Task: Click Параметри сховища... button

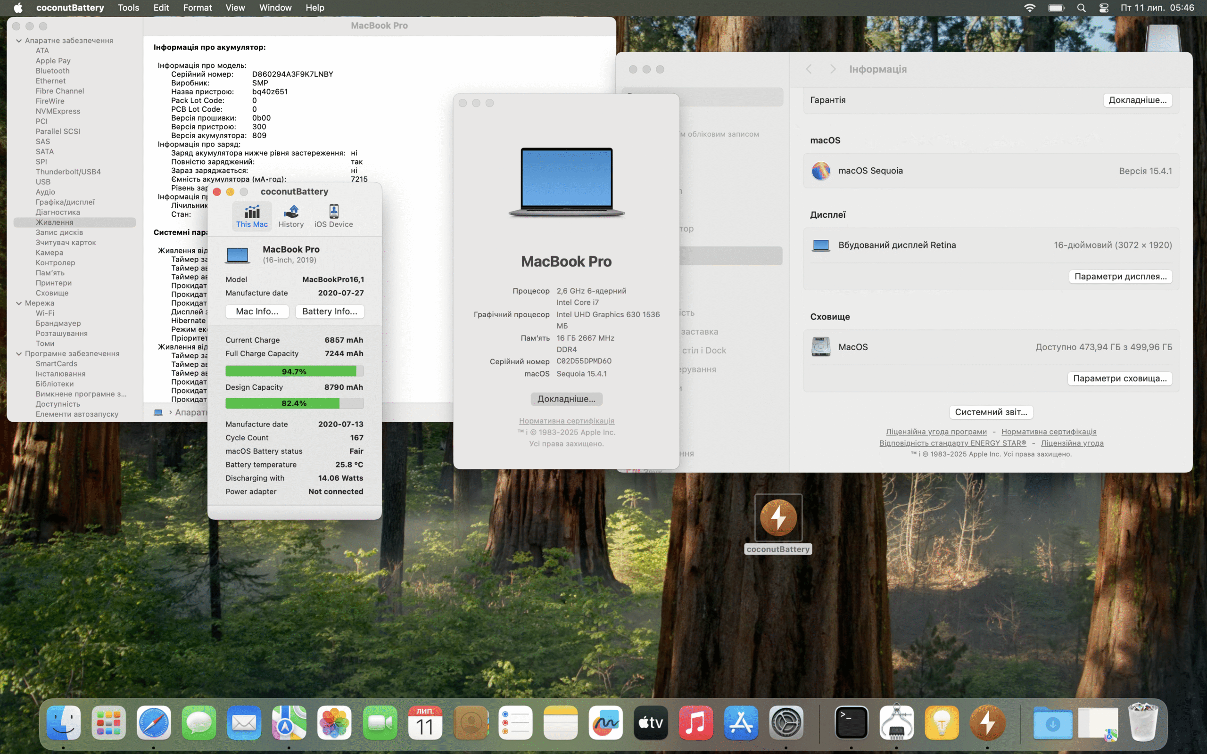Action: (1120, 378)
